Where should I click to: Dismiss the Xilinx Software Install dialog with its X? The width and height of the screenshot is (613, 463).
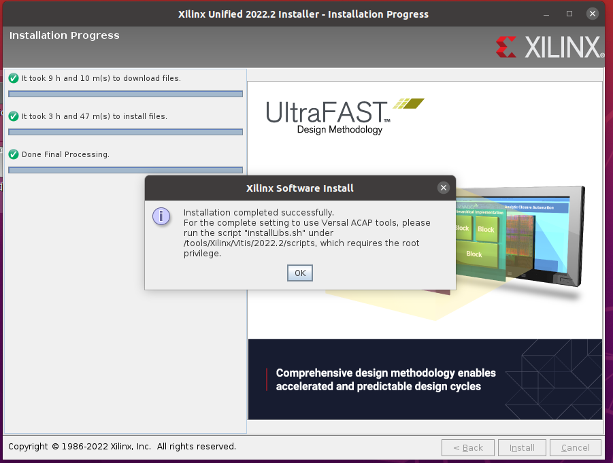(443, 188)
